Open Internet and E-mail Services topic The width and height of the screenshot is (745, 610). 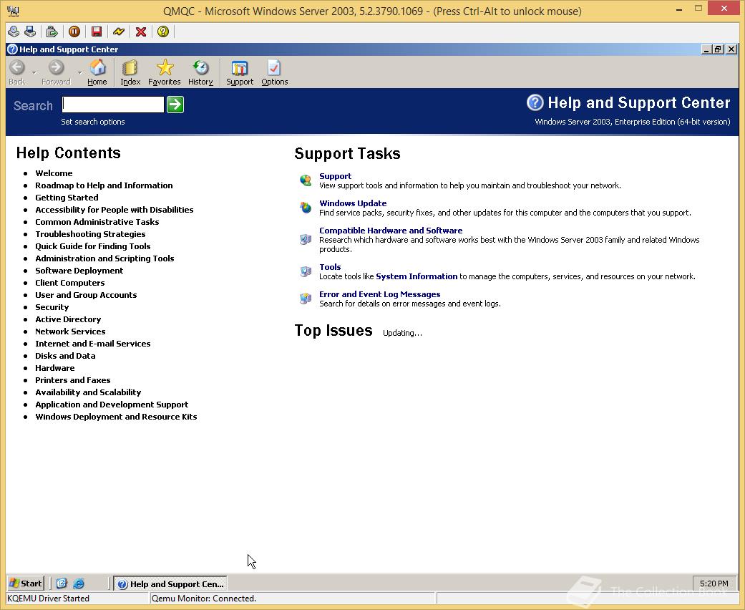92,344
